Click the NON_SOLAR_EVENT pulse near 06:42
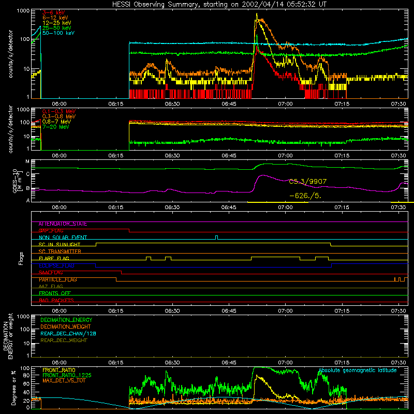The image size is (414, 414). [216, 238]
